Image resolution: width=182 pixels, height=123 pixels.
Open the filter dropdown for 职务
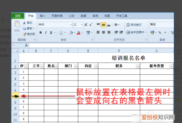point(138,67)
